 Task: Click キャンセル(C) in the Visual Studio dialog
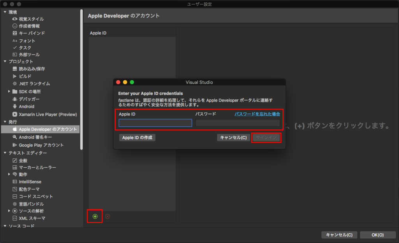pos(233,138)
